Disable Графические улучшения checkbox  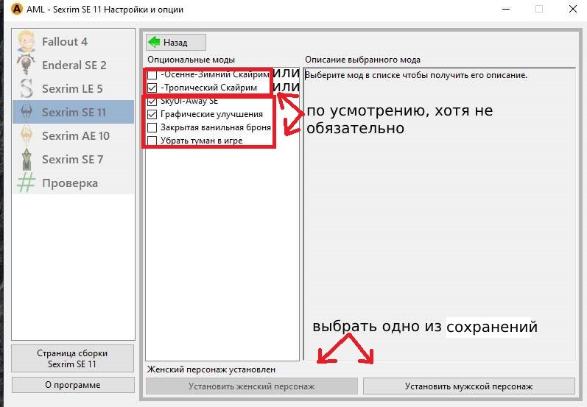(x=152, y=114)
